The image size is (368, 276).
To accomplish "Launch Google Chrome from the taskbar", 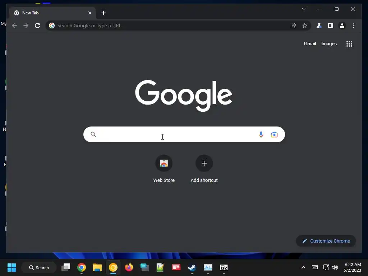I will point(82,267).
